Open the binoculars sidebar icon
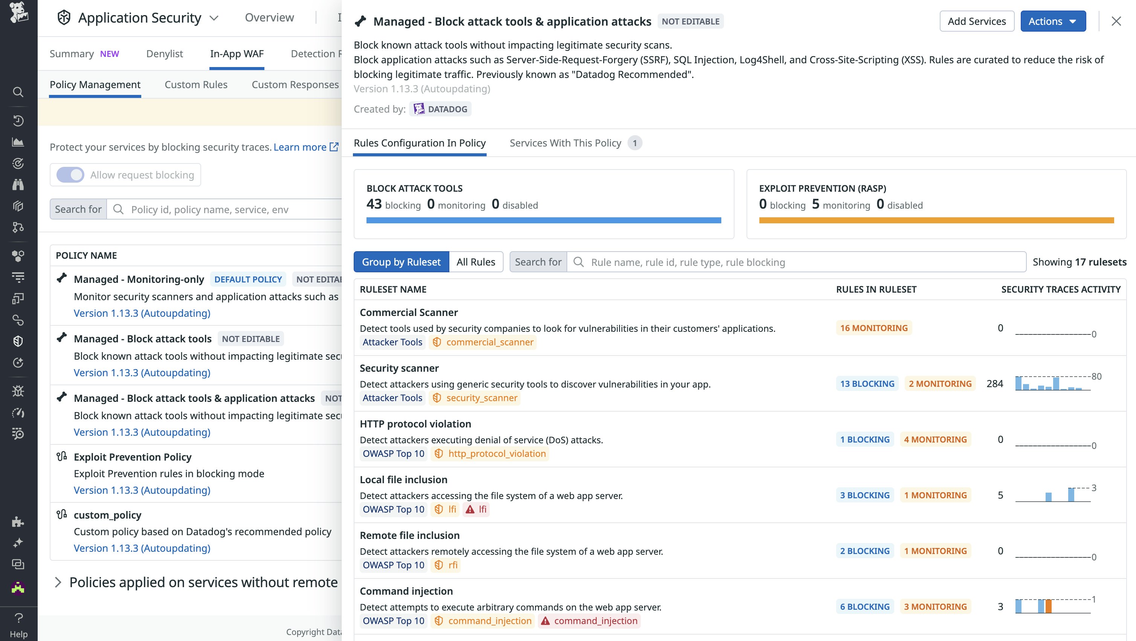The height and width of the screenshot is (641, 1136). tap(18, 185)
